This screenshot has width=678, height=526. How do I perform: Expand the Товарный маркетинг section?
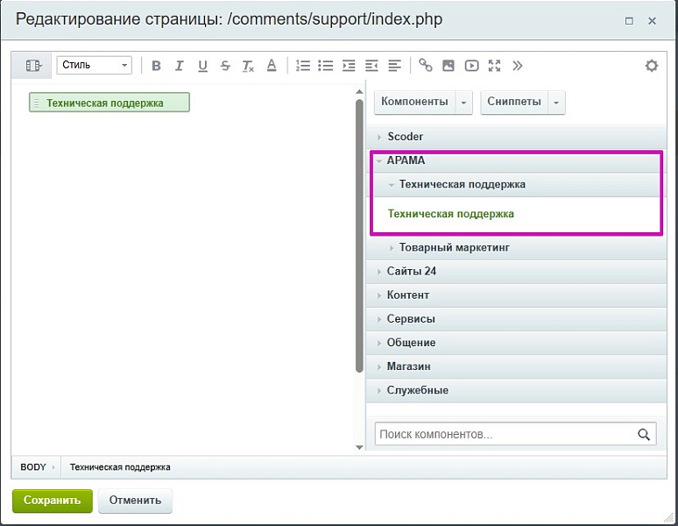click(x=454, y=248)
